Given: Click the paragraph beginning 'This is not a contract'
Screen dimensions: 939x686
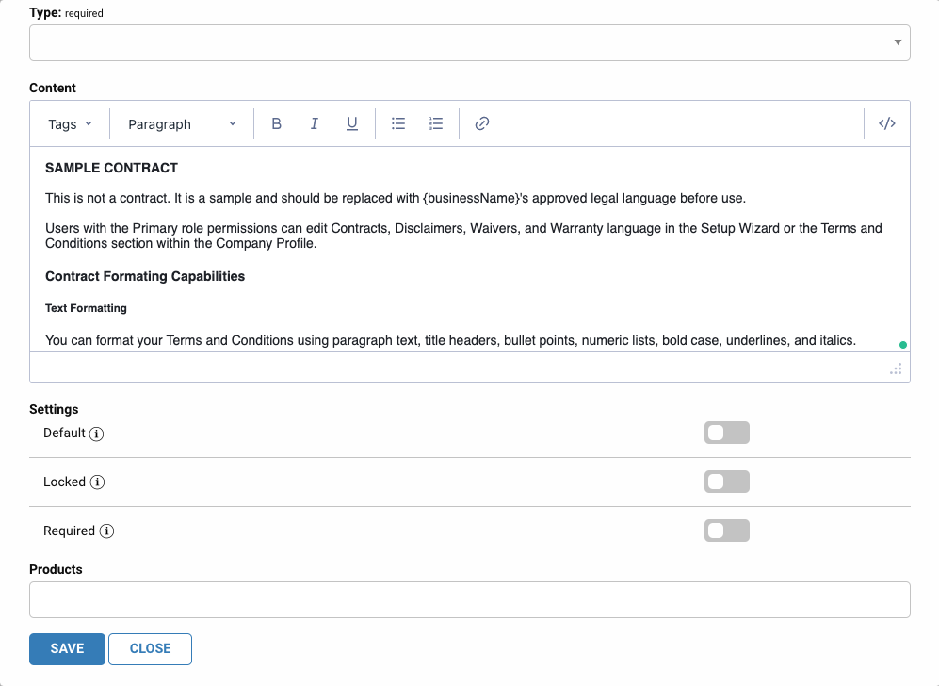Looking at the screenshot, I should click(x=396, y=198).
